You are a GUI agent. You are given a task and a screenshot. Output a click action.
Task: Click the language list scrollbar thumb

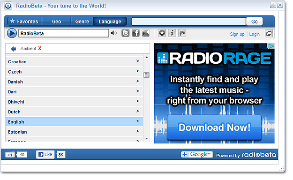(x=146, y=75)
